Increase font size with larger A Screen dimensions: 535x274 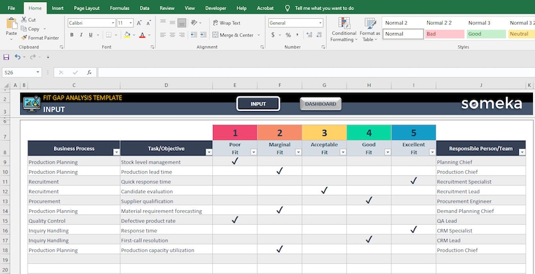point(139,23)
